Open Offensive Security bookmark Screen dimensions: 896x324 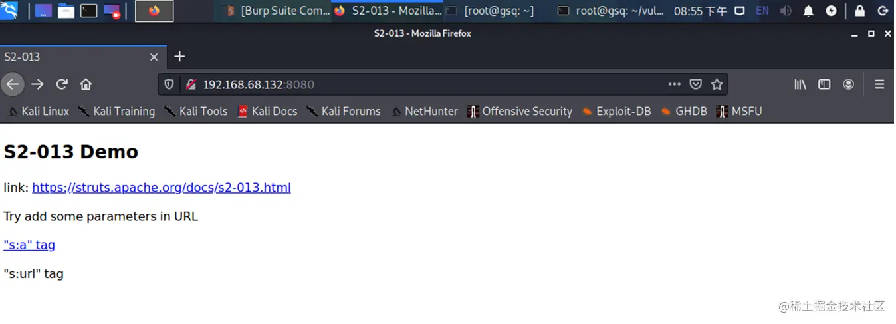click(520, 111)
